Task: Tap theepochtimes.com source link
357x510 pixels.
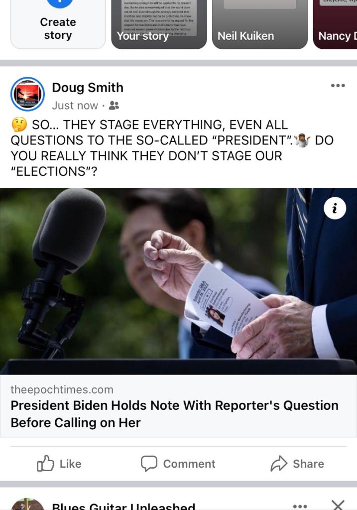Action: [62, 389]
